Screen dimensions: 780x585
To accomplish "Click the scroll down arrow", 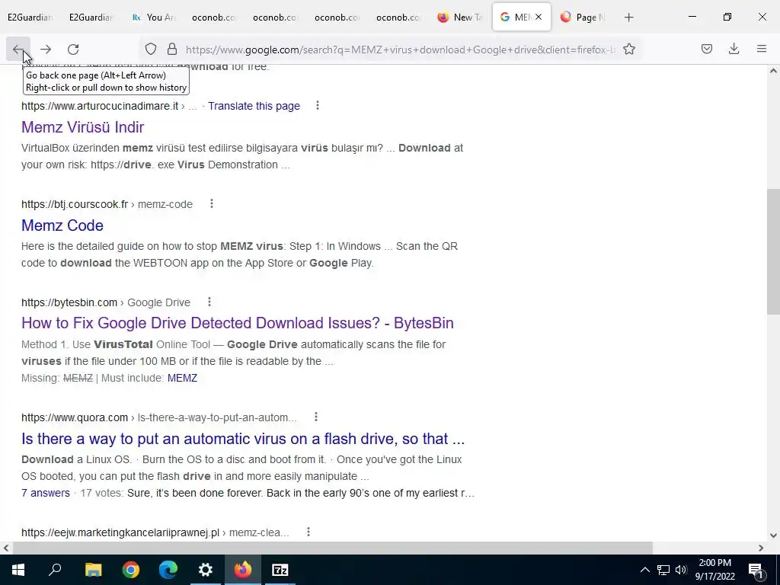I will [x=773, y=535].
